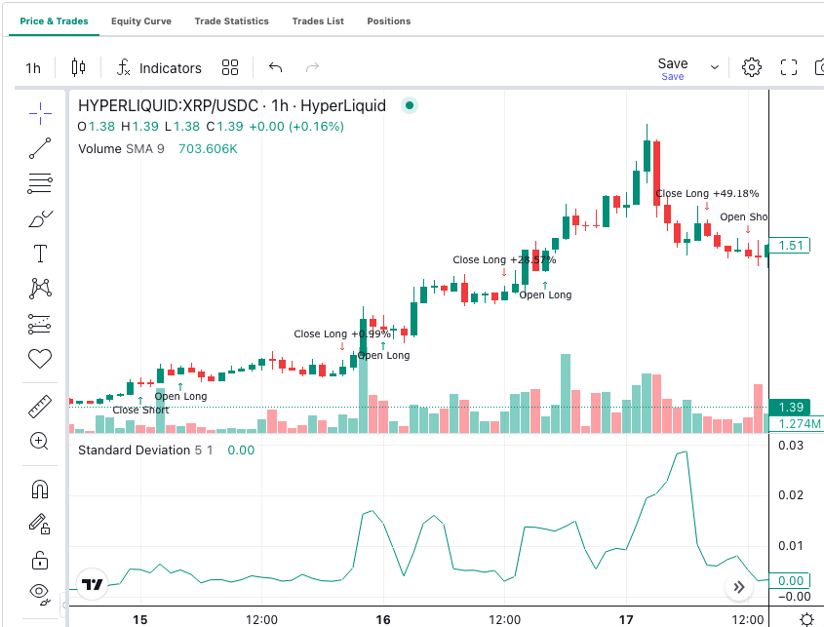Open the forecasting and measurement tools
Image resolution: width=824 pixels, height=627 pixels.
pyautogui.click(x=40, y=324)
